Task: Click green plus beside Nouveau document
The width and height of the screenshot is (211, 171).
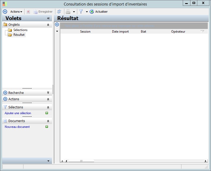Action: click(47, 127)
